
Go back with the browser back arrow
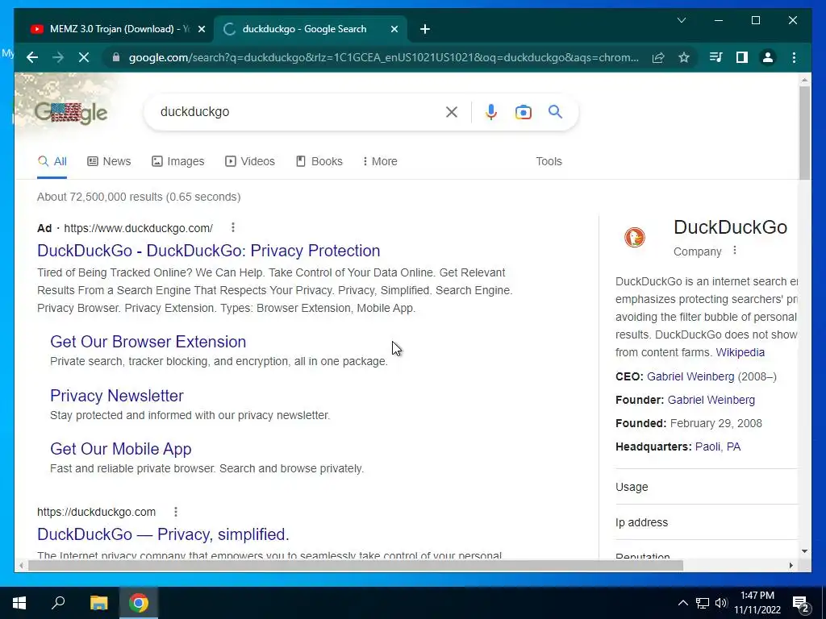[32, 58]
